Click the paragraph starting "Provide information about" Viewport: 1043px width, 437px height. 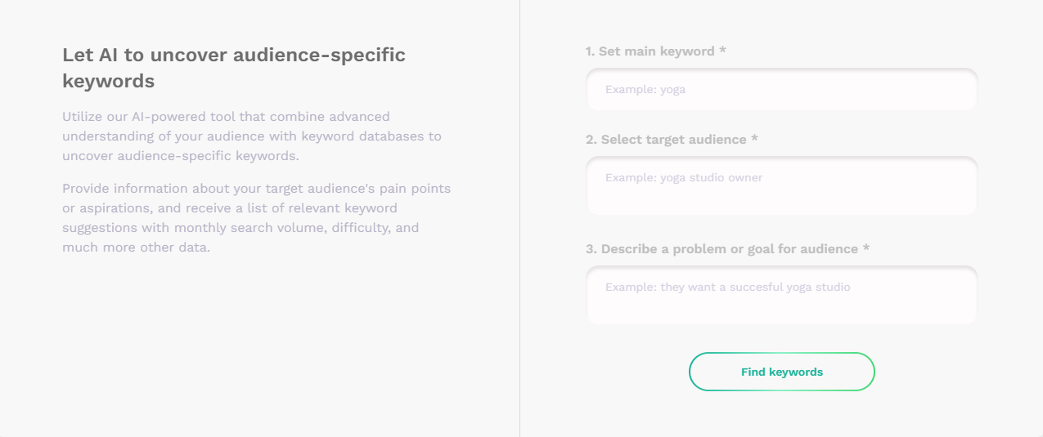(256, 217)
